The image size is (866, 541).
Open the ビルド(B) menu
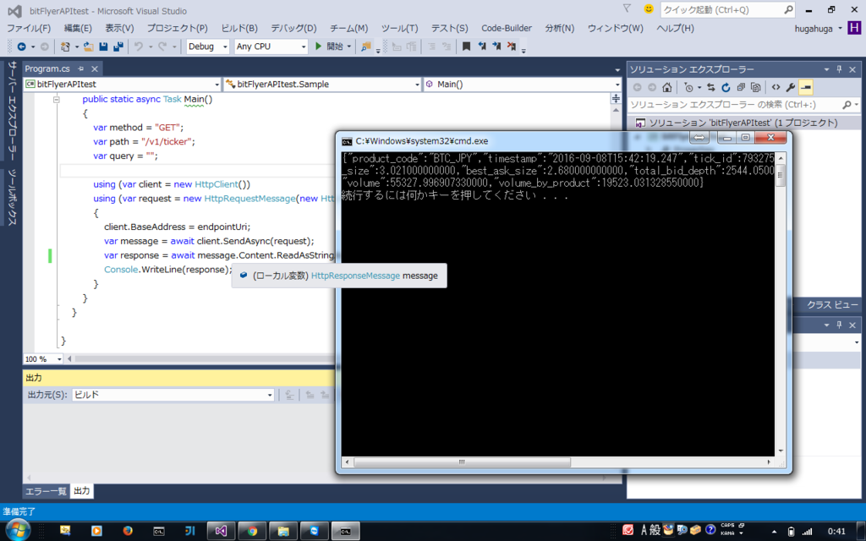click(x=239, y=28)
